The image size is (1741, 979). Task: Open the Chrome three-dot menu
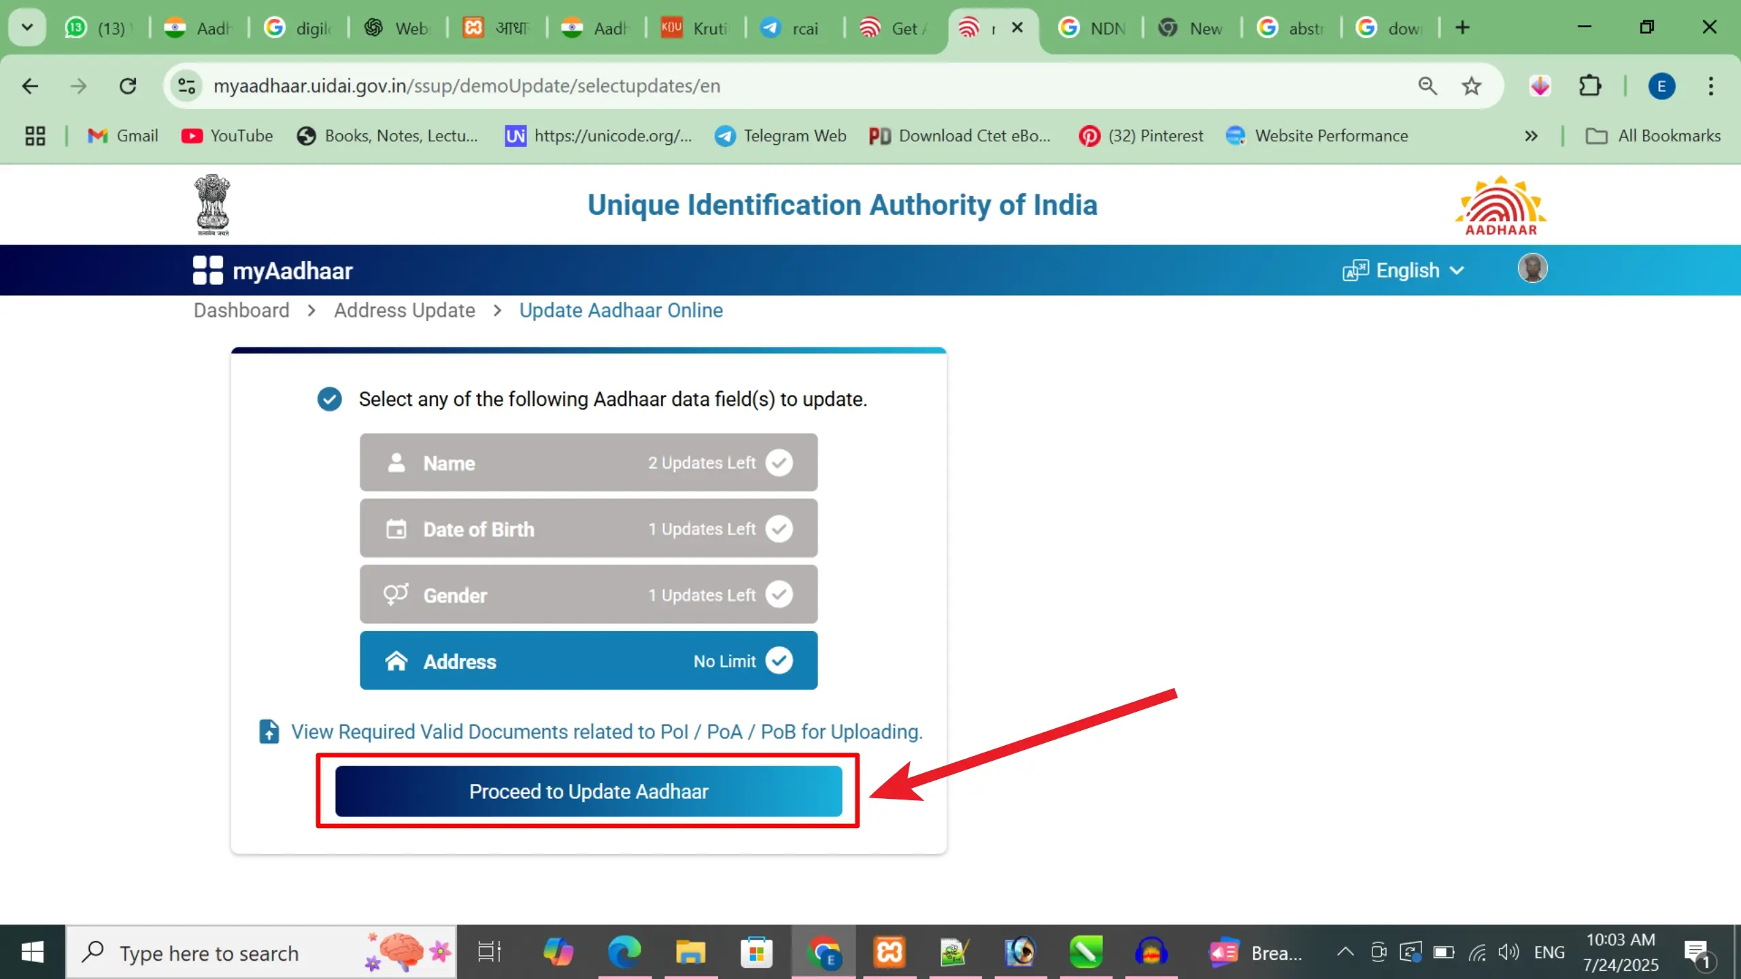(x=1710, y=86)
